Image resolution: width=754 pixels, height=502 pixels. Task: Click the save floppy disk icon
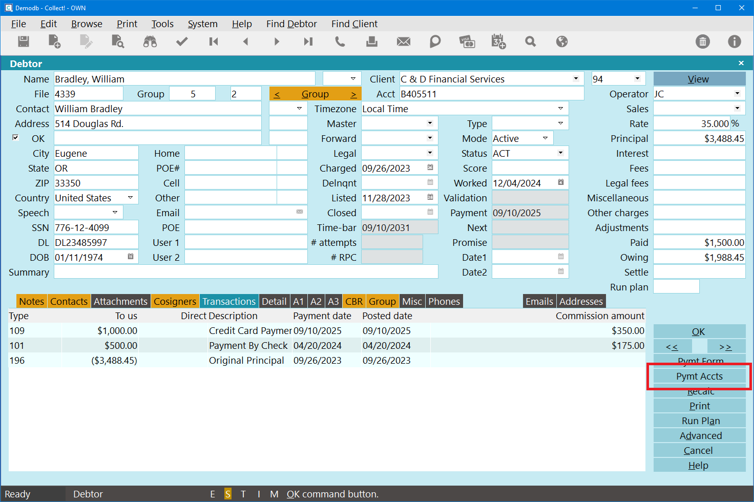coord(24,41)
